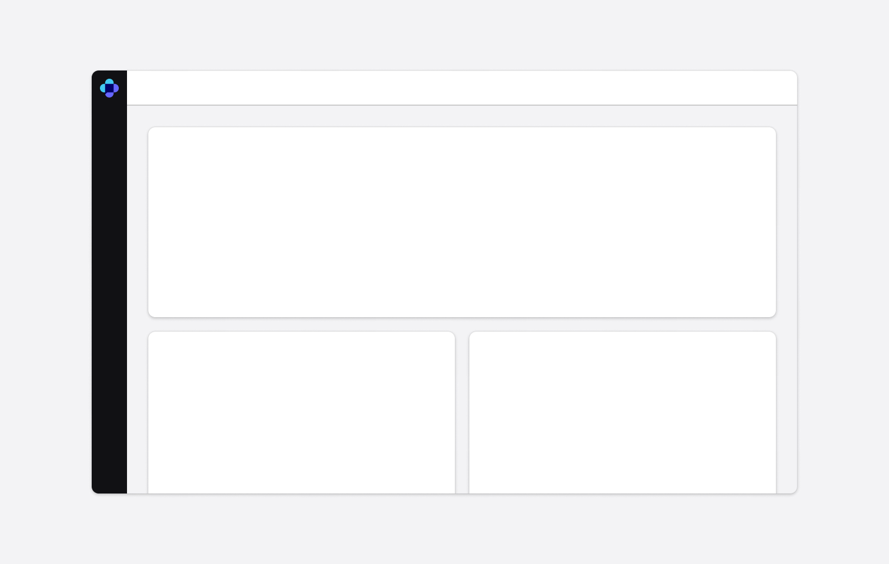Click the gray margin between sidebar and wide card

pos(138,222)
